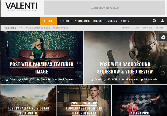
Task: Click Videogames category on Slideshow post
Action: pos(132,80)
